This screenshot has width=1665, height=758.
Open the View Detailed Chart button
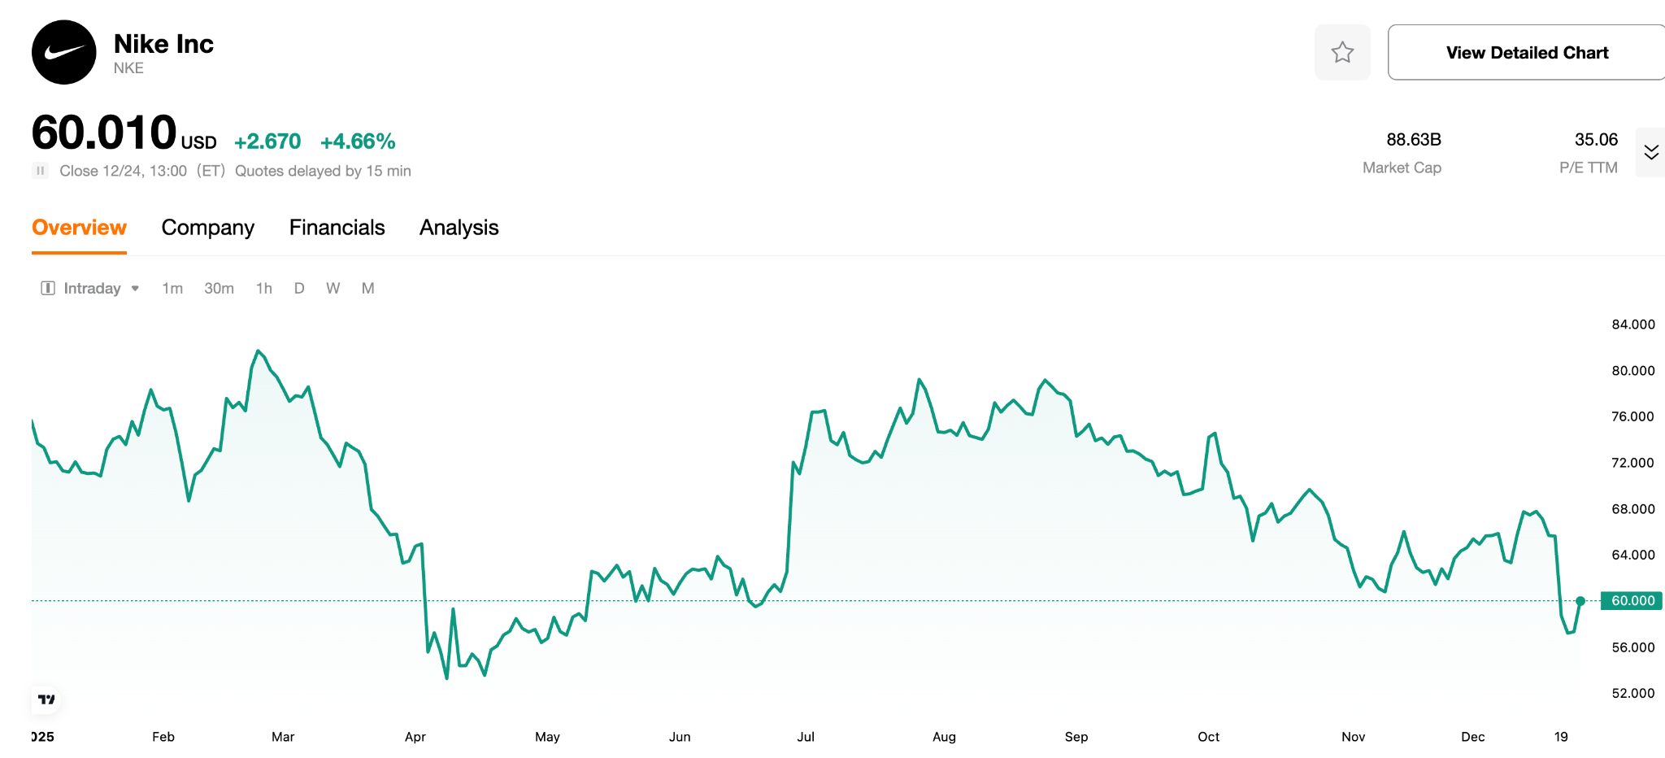[1526, 53]
